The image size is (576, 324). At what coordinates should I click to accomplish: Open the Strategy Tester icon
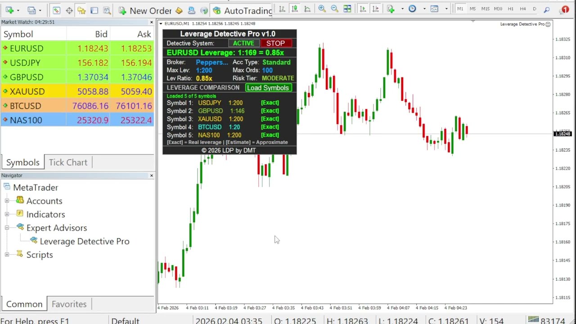point(107,10)
